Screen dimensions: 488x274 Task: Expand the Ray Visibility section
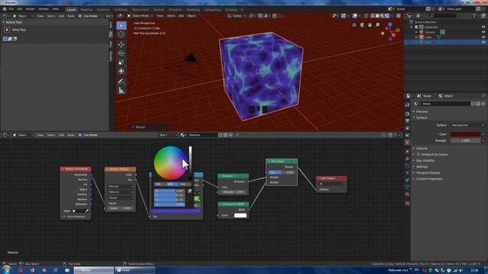tap(425, 161)
